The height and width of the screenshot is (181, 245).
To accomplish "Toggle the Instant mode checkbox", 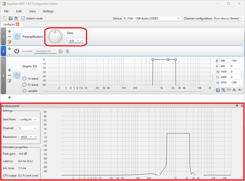I will (23, 18).
